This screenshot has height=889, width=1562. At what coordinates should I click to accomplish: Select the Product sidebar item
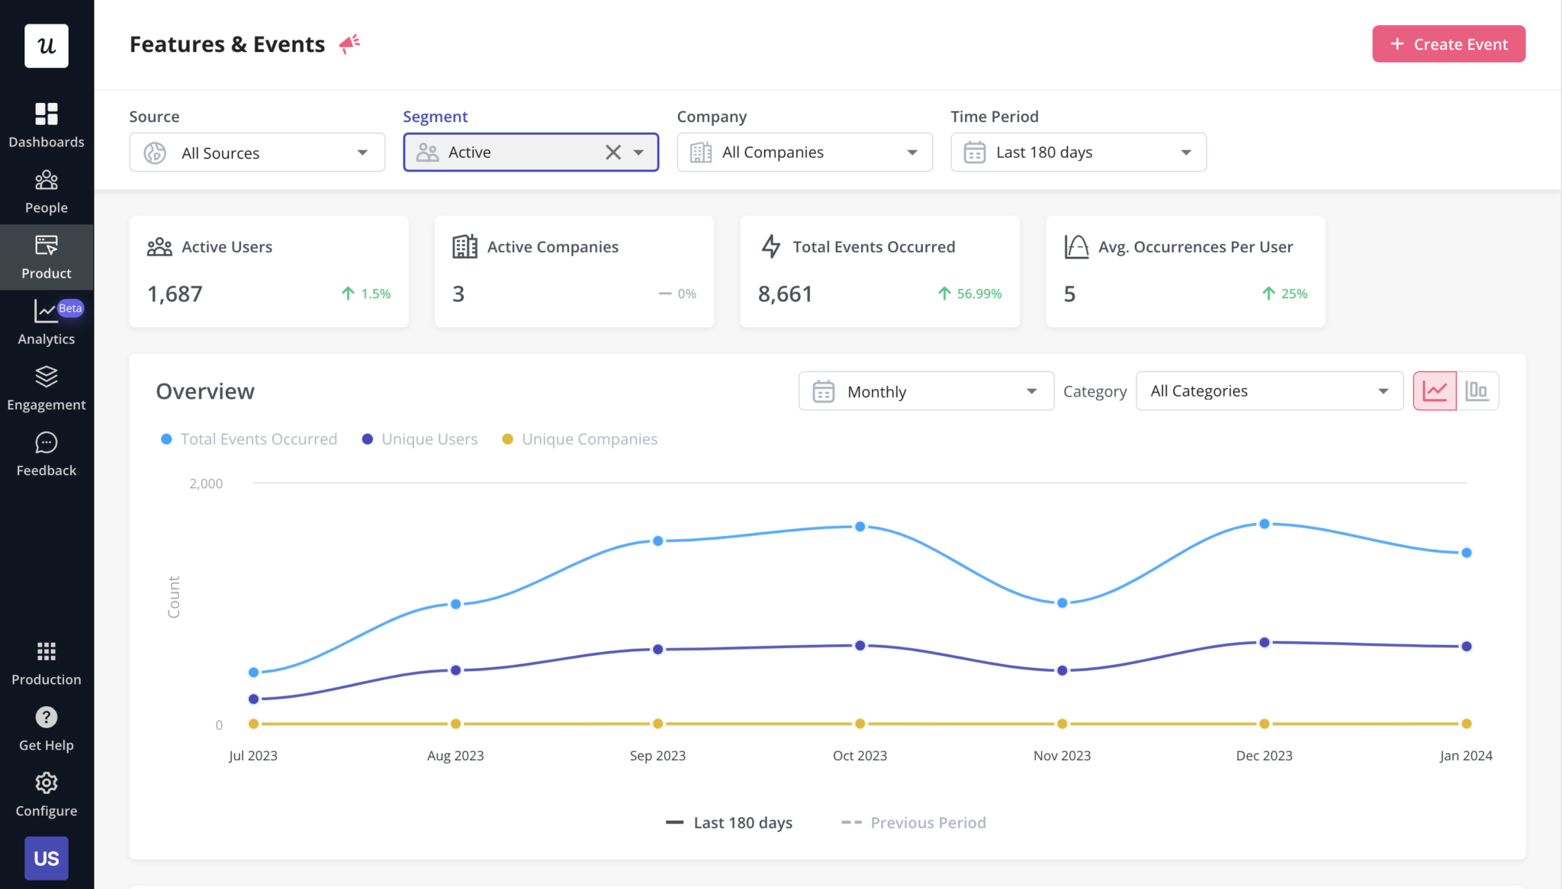pos(47,257)
